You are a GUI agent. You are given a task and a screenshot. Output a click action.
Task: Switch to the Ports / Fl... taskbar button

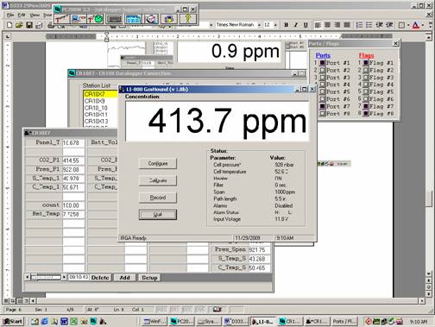(x=344, y=321)
